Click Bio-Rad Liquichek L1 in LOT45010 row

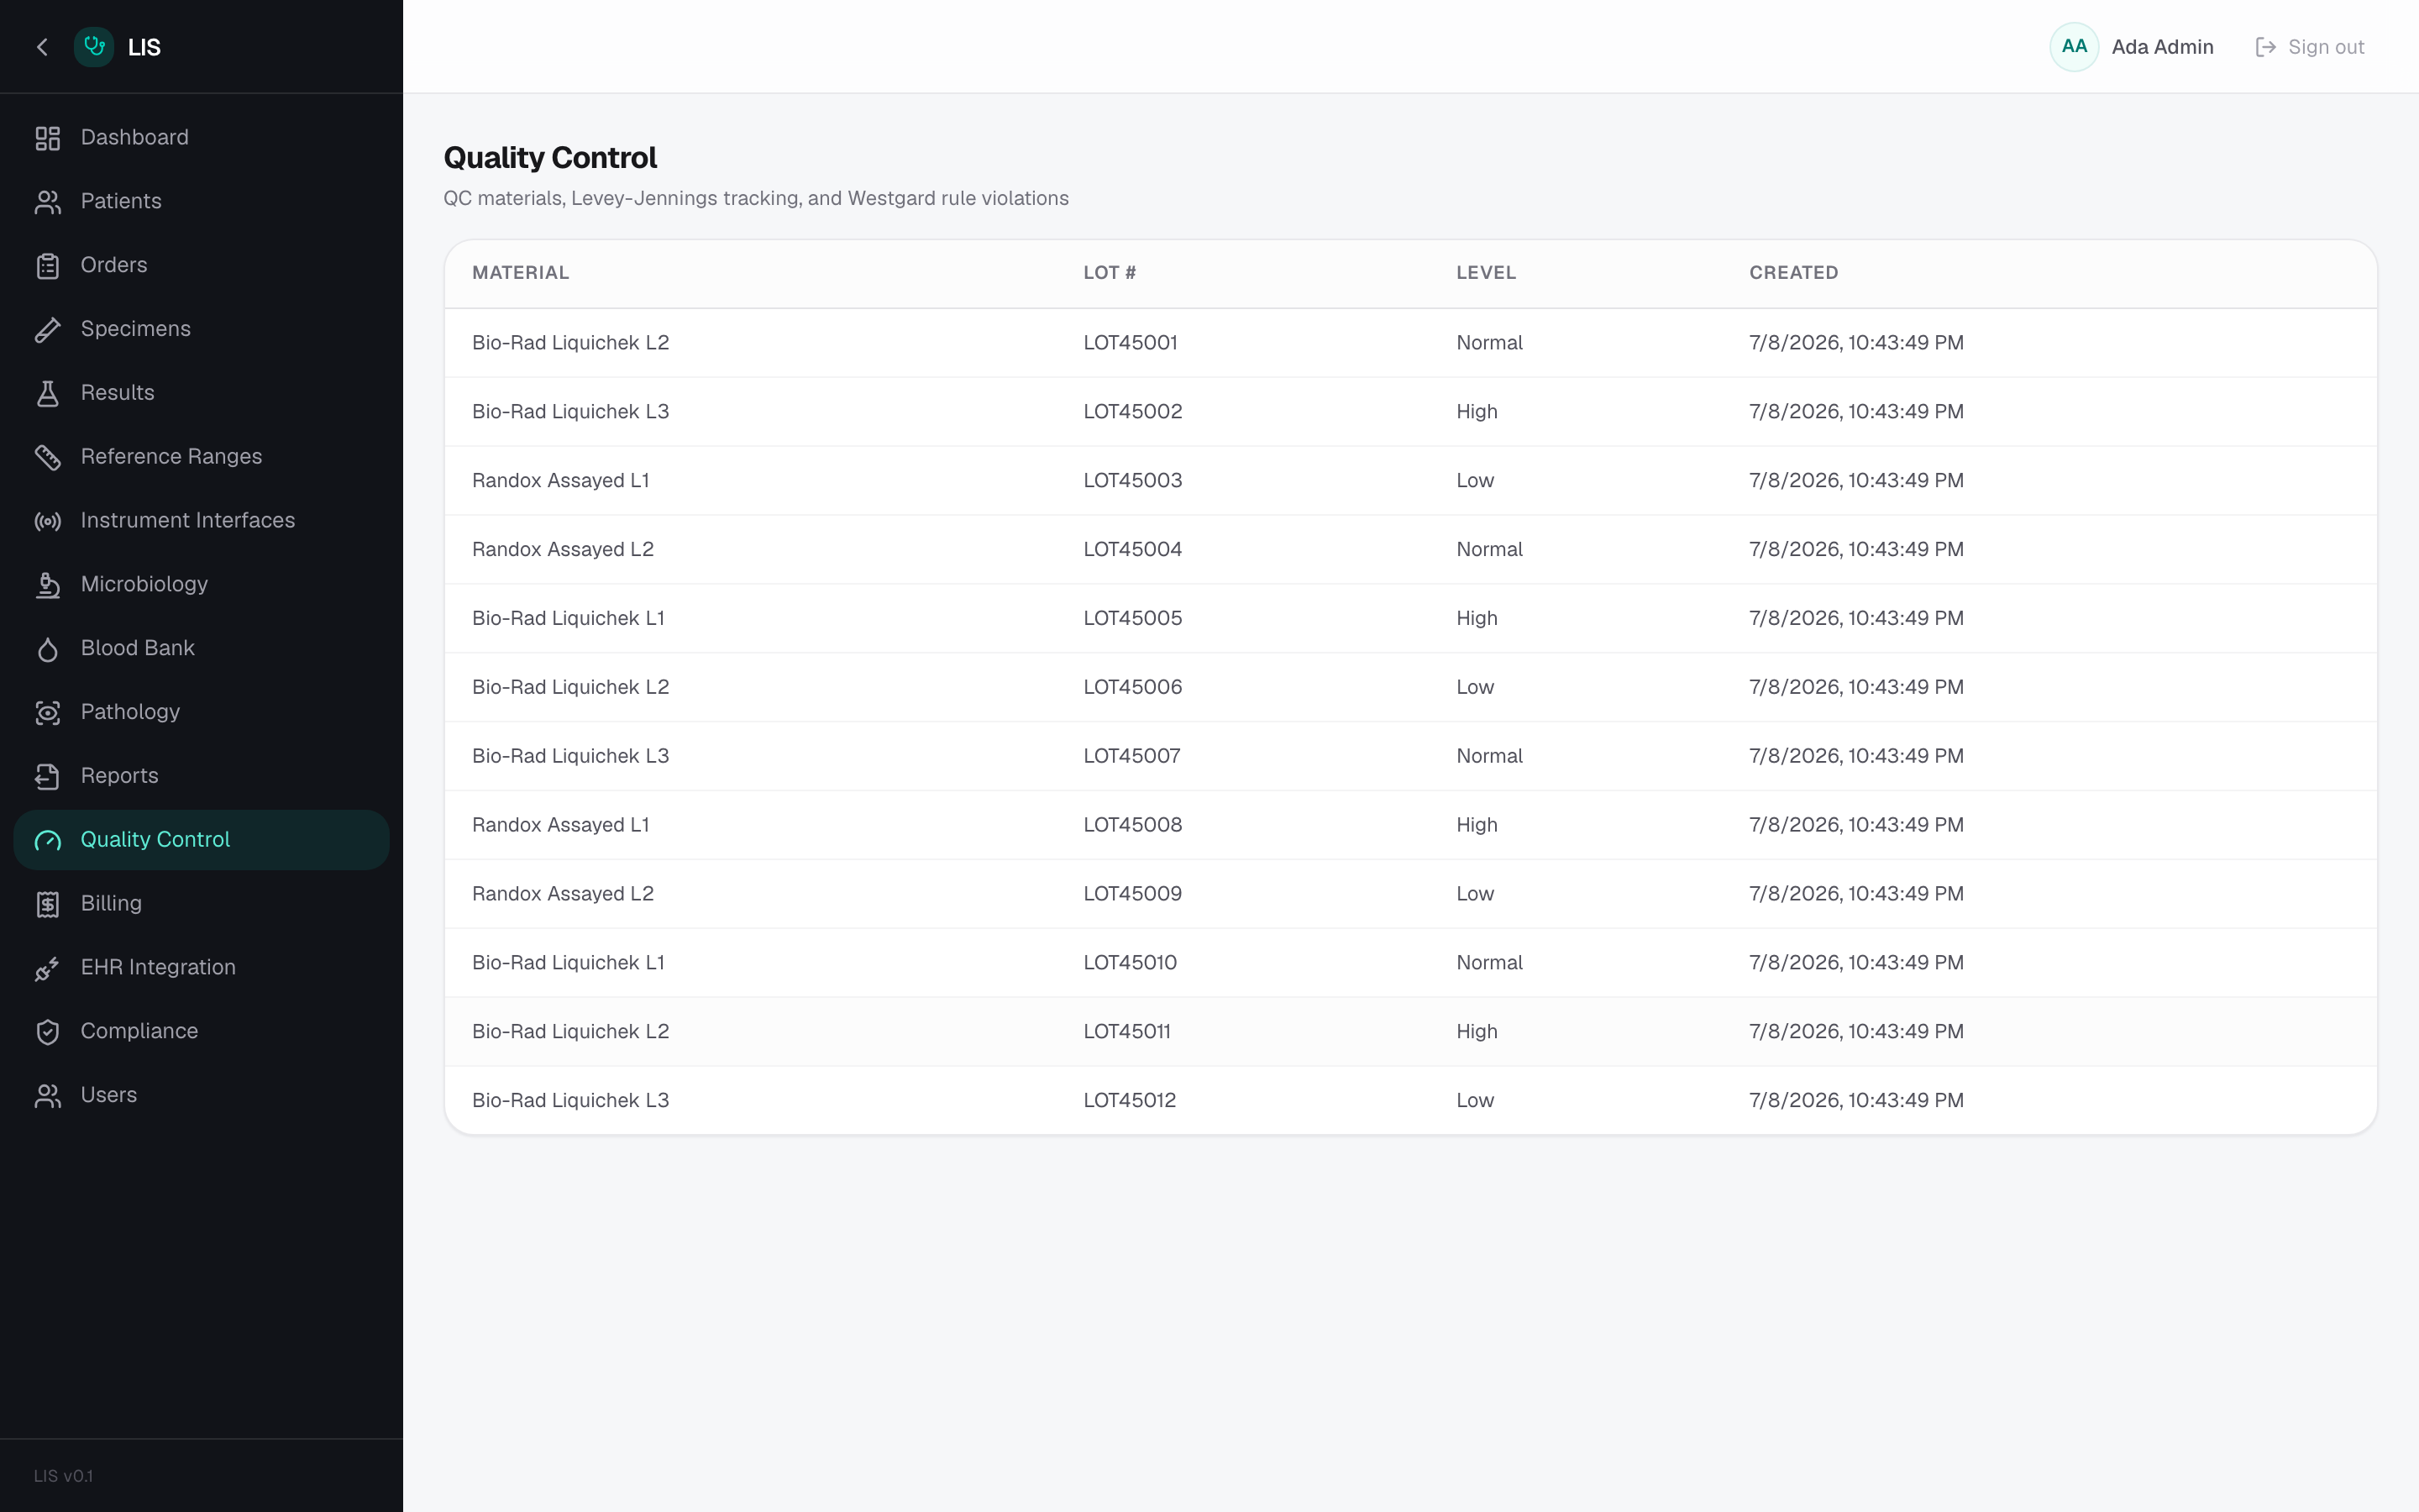tap(568, 963)
